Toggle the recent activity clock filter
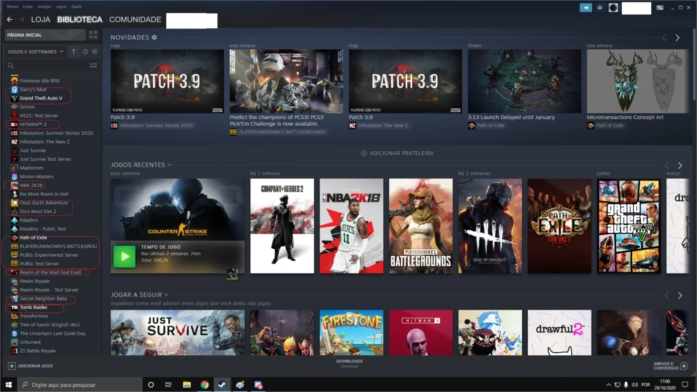 pyautogui.click(x=86, y=52)
